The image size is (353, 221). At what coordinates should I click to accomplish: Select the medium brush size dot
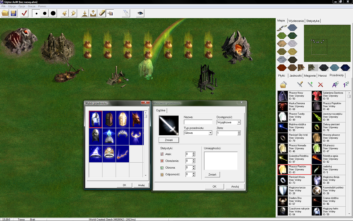(x=44, y=13)
